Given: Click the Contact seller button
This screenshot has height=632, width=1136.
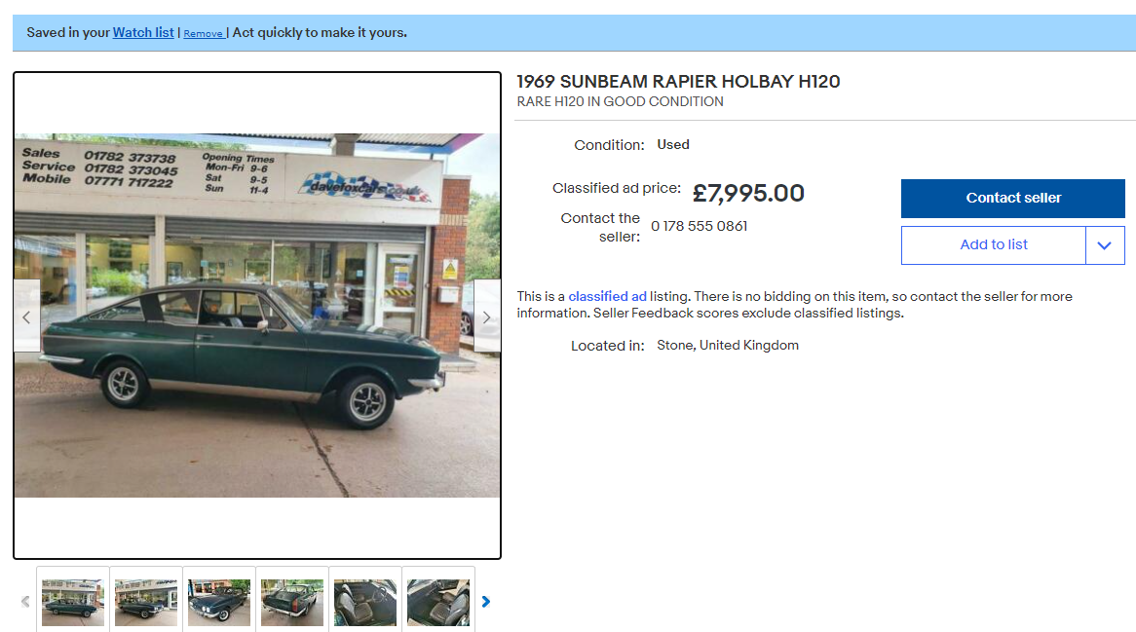Looking at the screenshot, I should (1013, 199).
